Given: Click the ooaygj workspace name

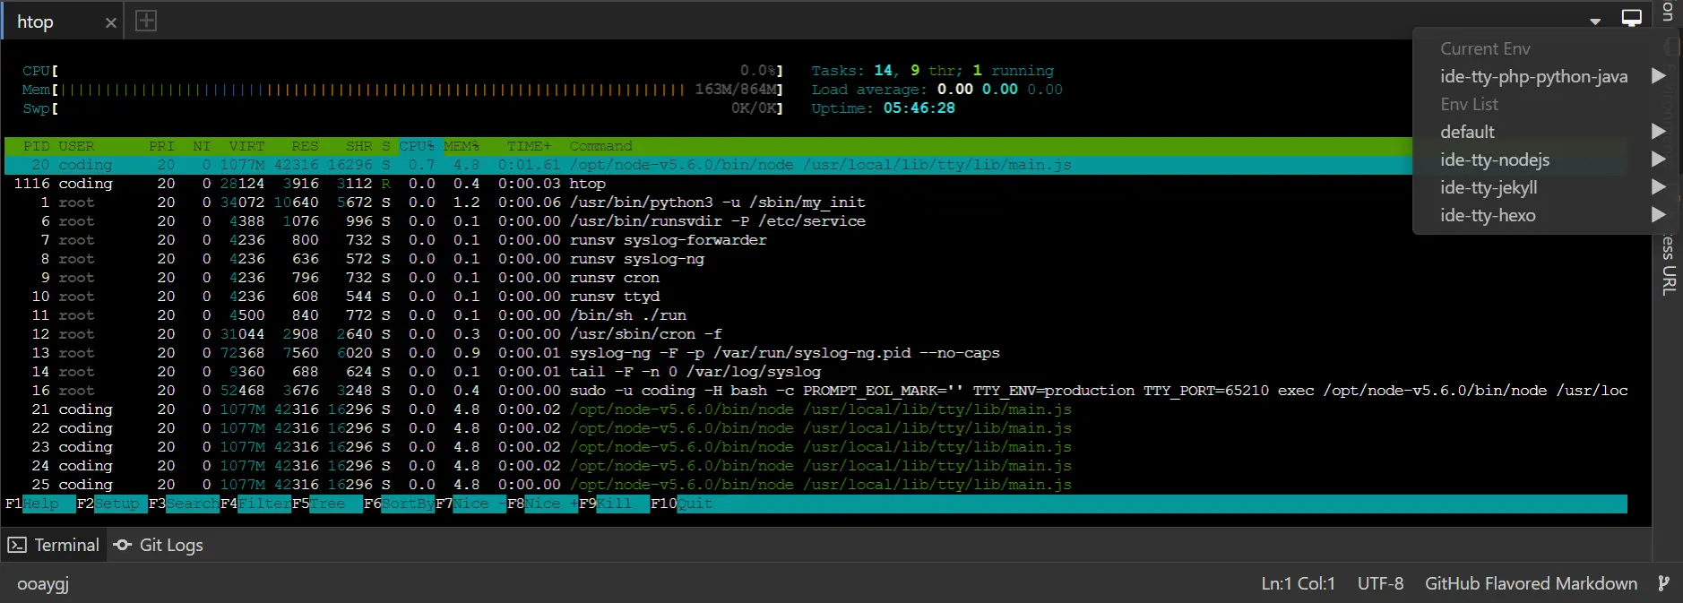Looking at the screenshot, I should point(43,583).
